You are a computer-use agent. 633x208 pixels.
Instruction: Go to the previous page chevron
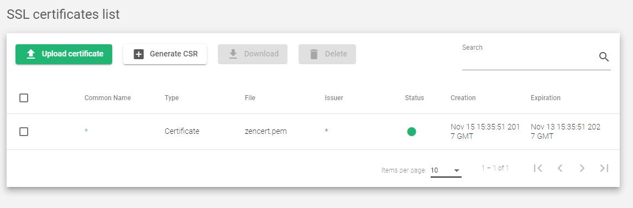pyautogui.click(x=560, y=168)
